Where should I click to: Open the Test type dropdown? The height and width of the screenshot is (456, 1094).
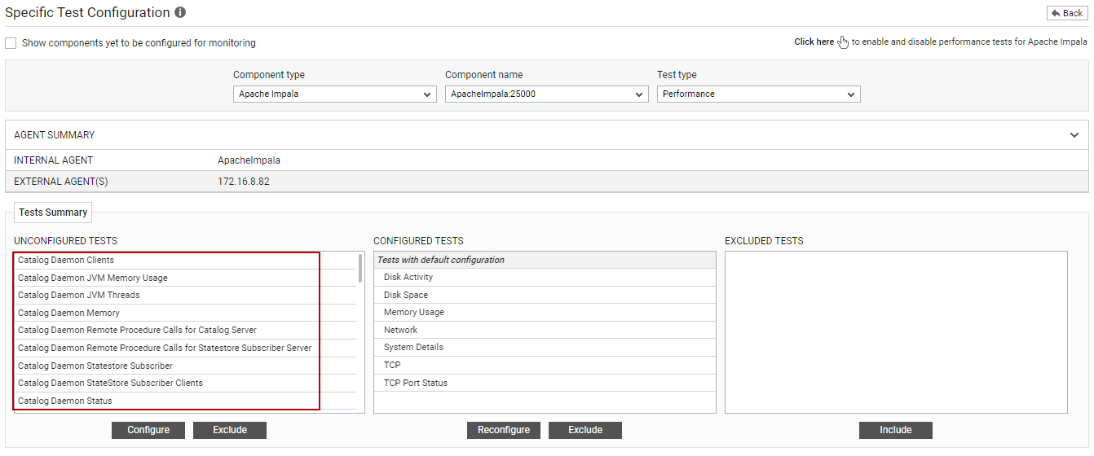tap(759, 94)
